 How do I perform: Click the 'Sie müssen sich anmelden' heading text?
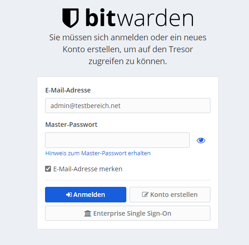click(x=128, y=49)
